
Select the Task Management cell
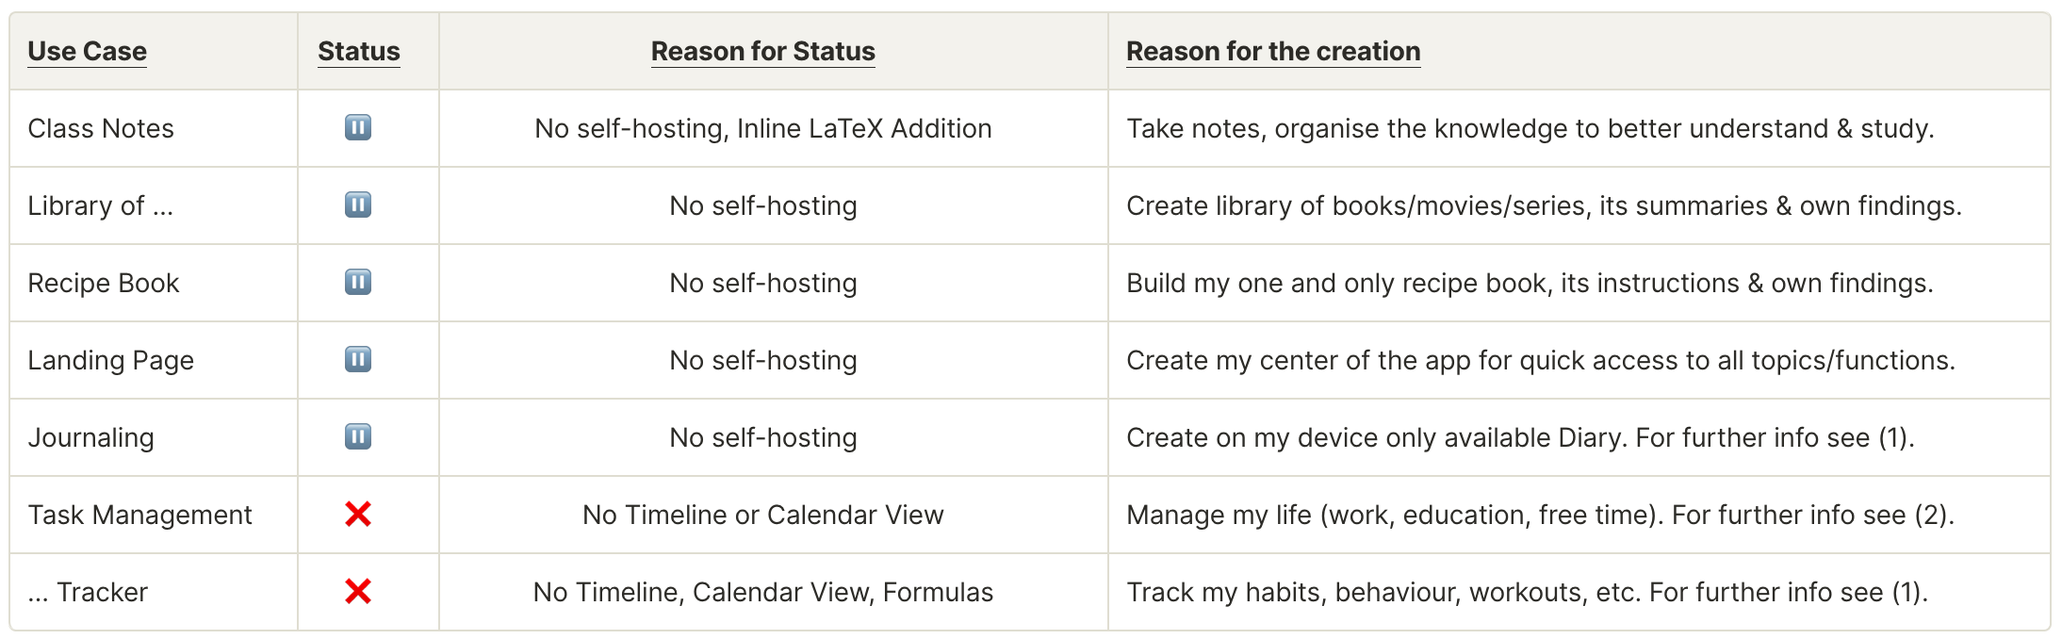point(154,515)
